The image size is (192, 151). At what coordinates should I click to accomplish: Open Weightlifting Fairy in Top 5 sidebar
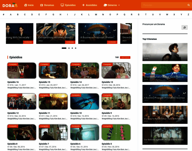pyautogui.click(x=165, y=73)
